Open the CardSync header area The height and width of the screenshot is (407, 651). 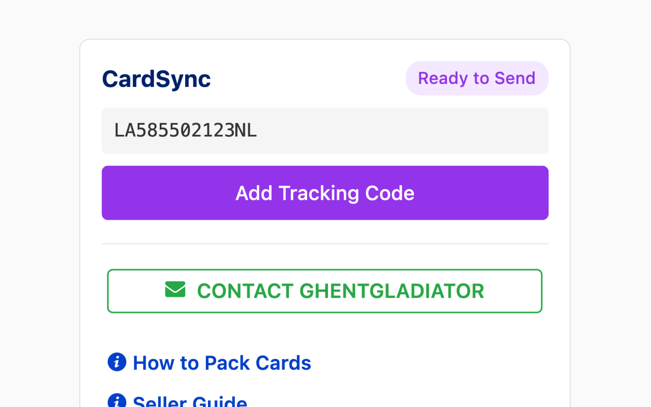point(156,79)
